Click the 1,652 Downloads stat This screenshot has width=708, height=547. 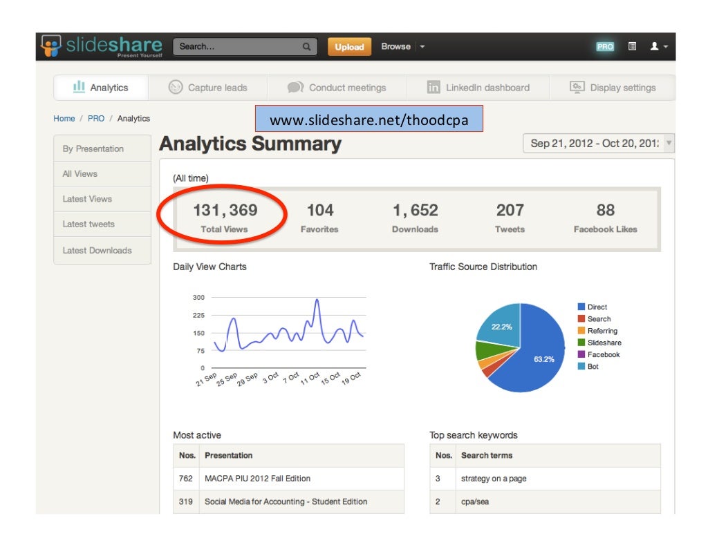[415, 218]
